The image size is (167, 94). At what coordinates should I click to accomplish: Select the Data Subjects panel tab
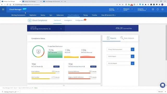[x=127, y=38]
